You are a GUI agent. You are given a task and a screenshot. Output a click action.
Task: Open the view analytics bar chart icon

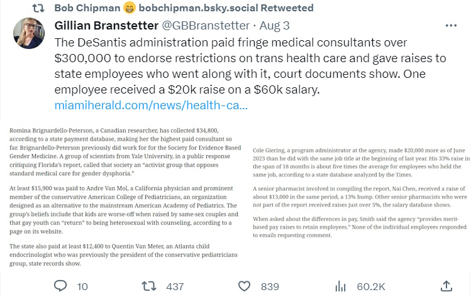pyautogui.click(x=340, y=286)
